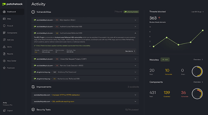Click the 12/14 passed text

(132, 110)
